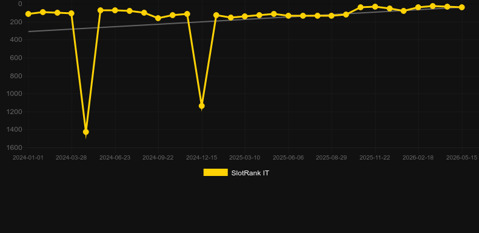Select the dip data point at 2024-12-15
Viewport: 479px width, 233px height.
pyautogui.click(x=202, y=106)
